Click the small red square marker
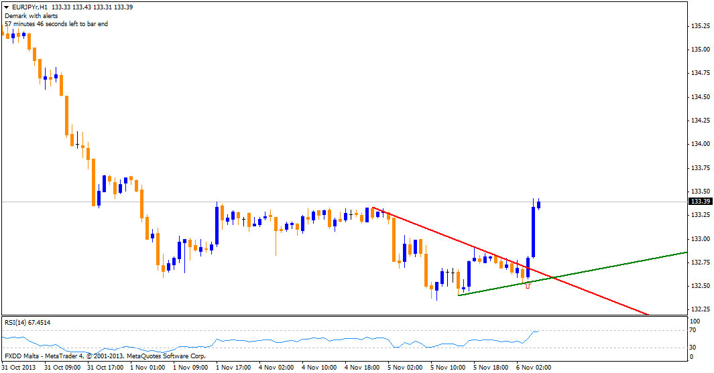 528,286
